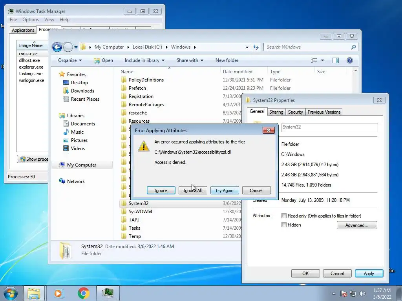Select the SysWOW64 folder

140,211
